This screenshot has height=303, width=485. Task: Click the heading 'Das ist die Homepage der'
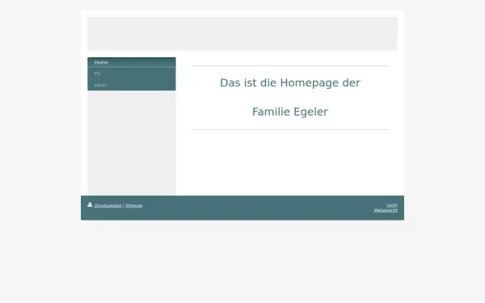click(290, 83)
